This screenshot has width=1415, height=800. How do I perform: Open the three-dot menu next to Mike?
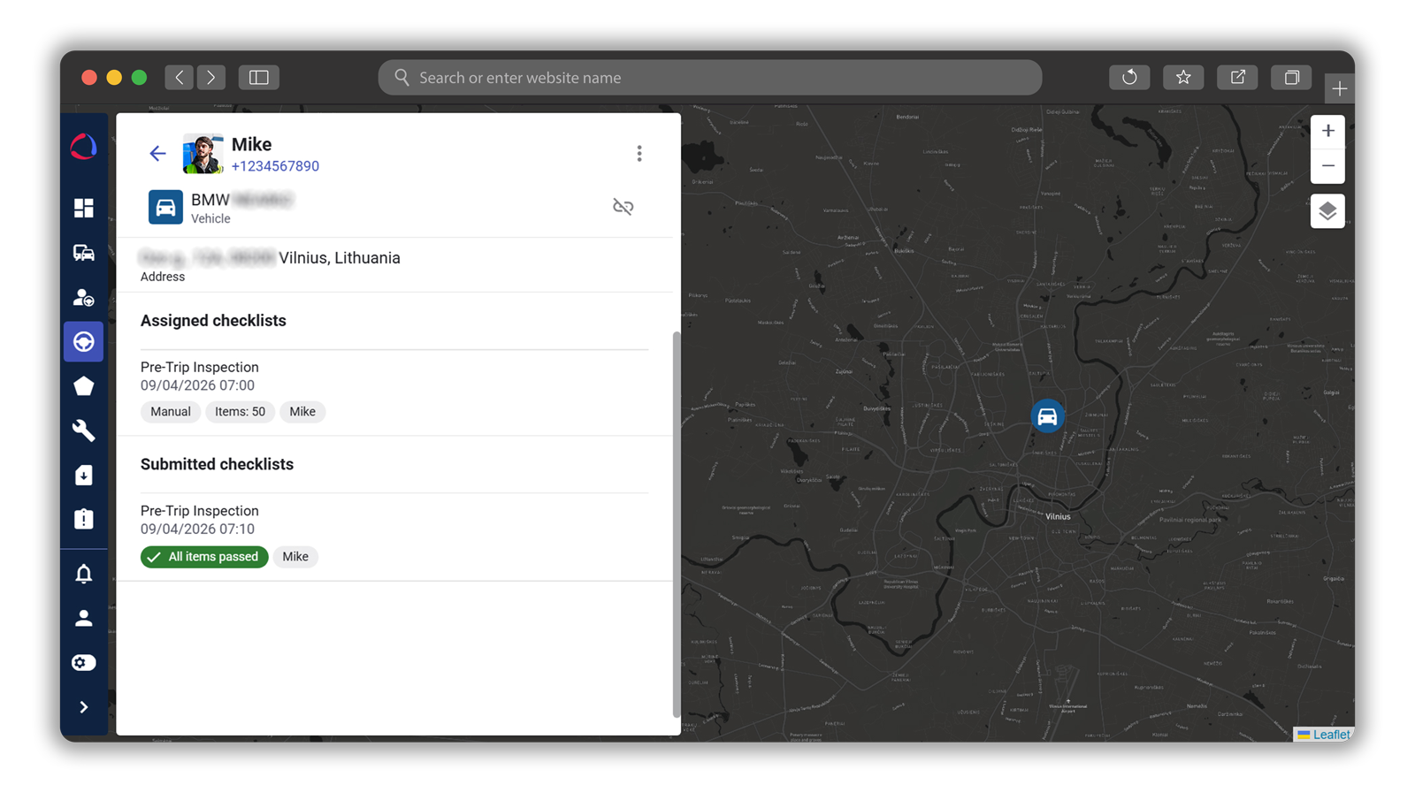coord(639,153)
